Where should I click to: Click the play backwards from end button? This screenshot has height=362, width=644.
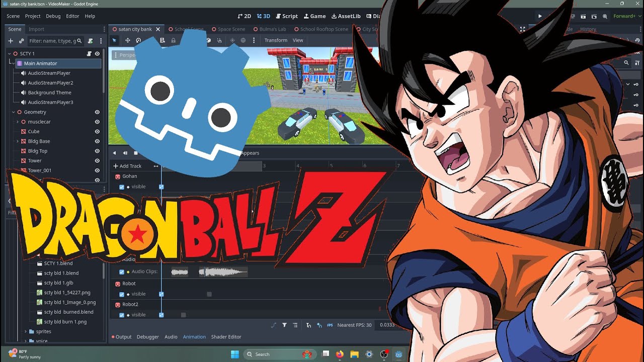pyautogui.click(x=125, y=153)
